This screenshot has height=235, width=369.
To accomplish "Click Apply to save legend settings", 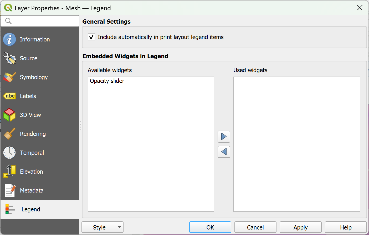I will pyautogui.click(x=300, y=227).
